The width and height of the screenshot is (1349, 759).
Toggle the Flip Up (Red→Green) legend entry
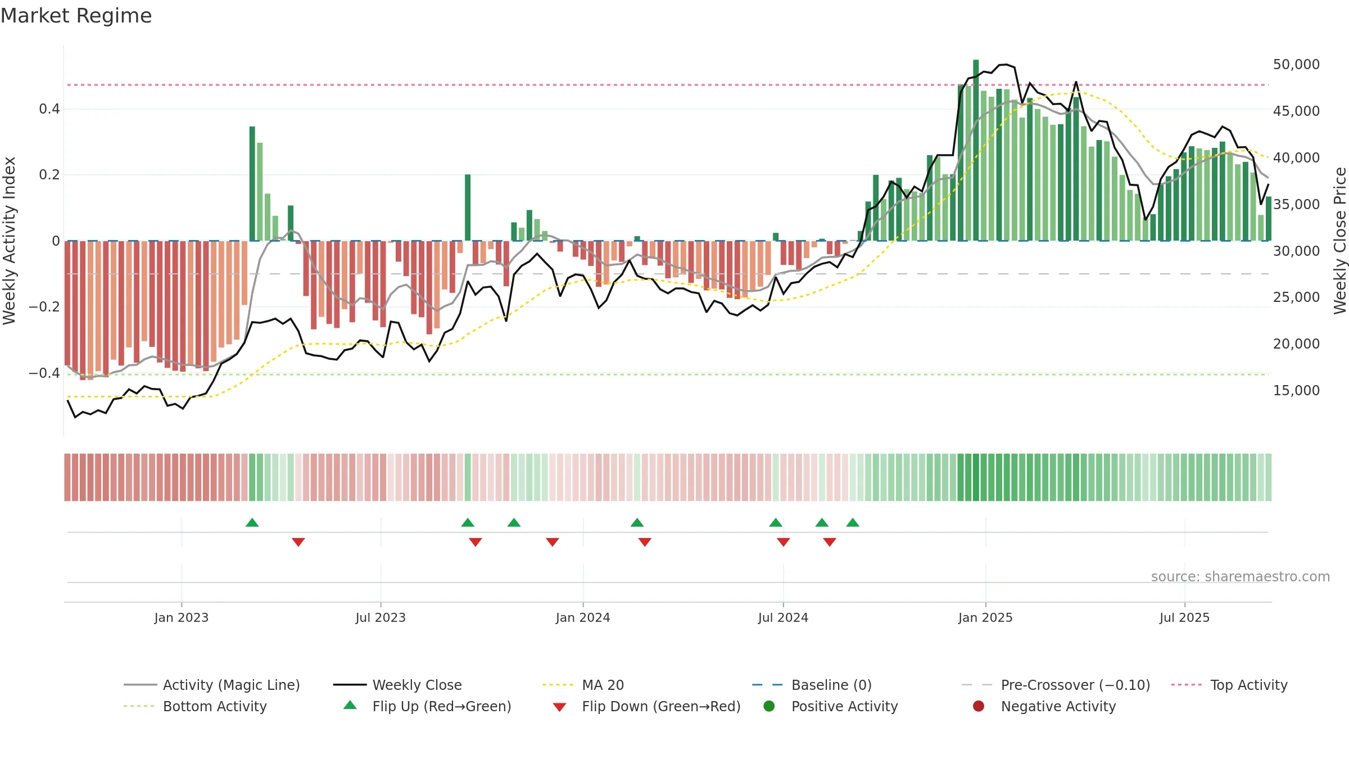click(427, 706)
